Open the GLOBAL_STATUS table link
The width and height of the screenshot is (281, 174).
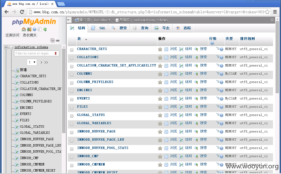pyautogui.click(x=91, y=115)
